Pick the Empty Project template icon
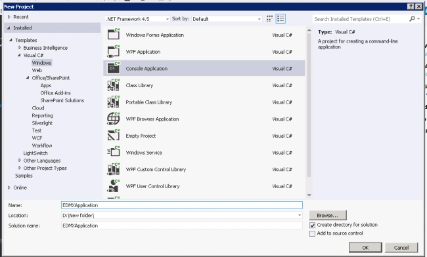 [114, 135]
